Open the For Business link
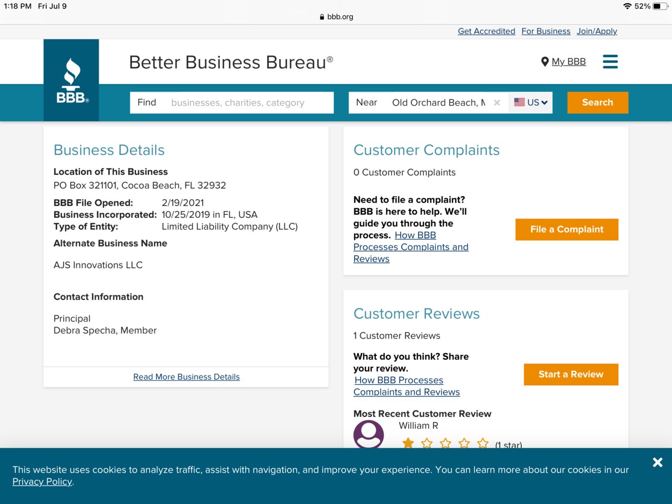The width and height of the screenshot is (672, 504). 546,31
